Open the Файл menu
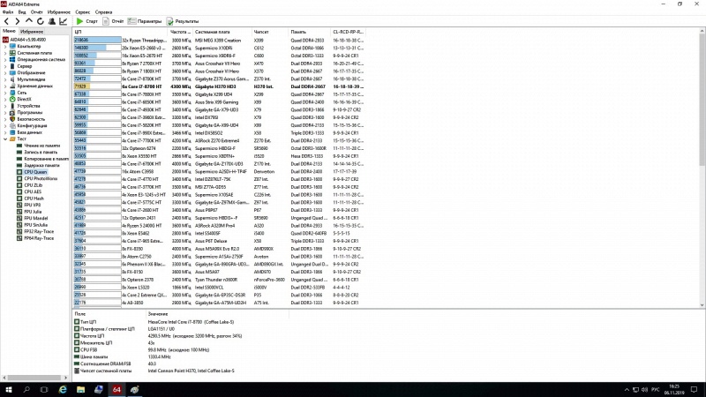 point(8,12)
